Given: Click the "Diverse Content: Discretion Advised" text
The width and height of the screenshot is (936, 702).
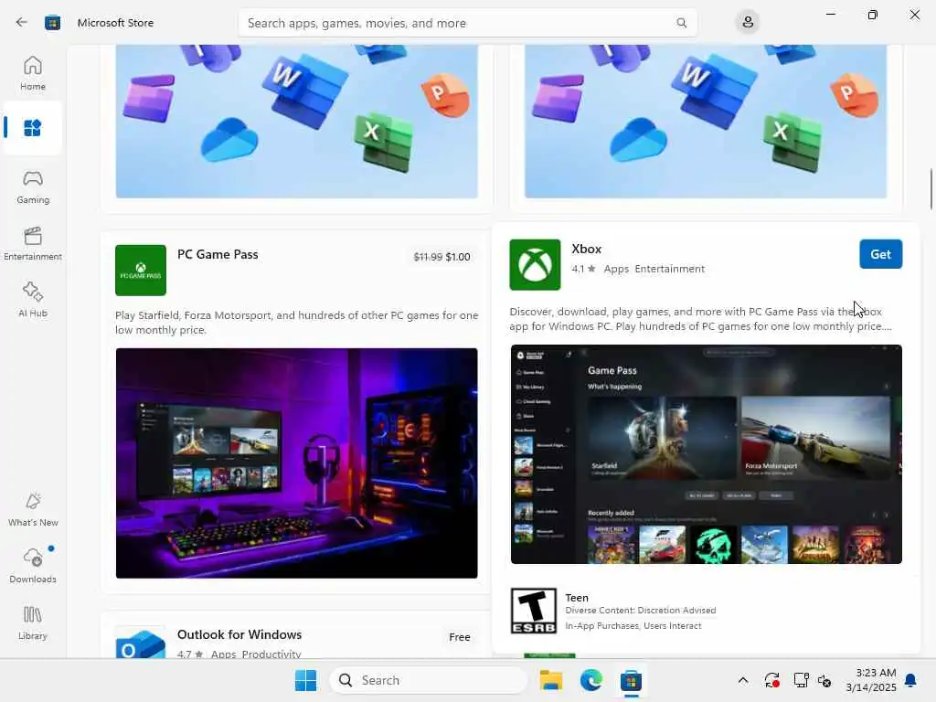Looking at the screenshot, I should point(641,610).
